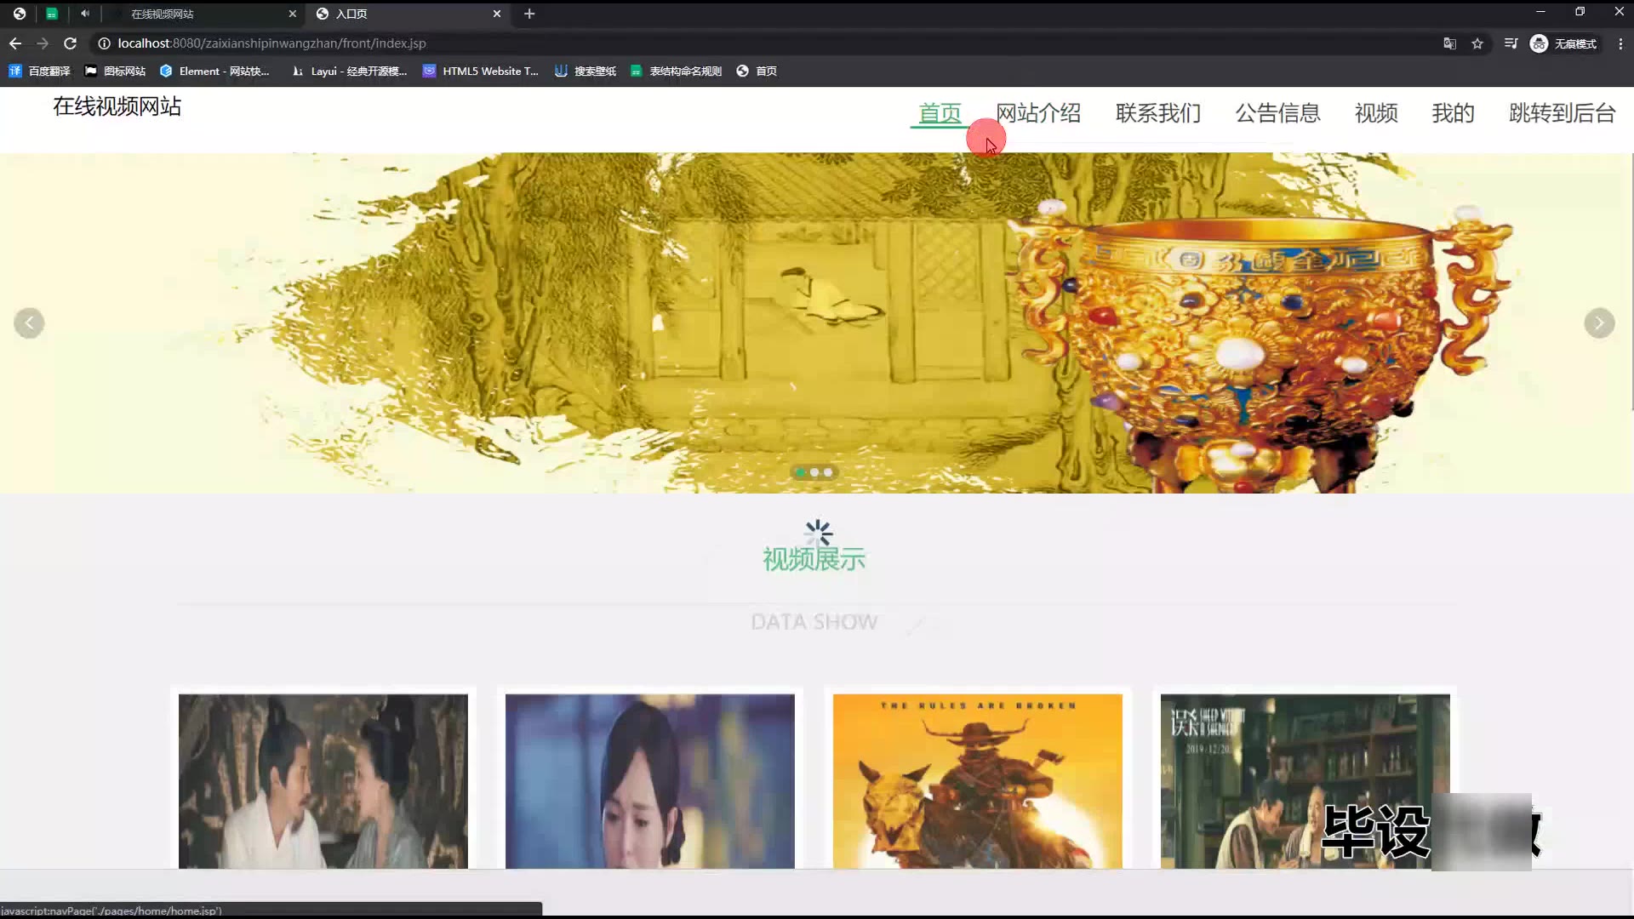Click the address bar URL field
The height and width of the screenshot is (919, 1634).
tap(766, 43)
